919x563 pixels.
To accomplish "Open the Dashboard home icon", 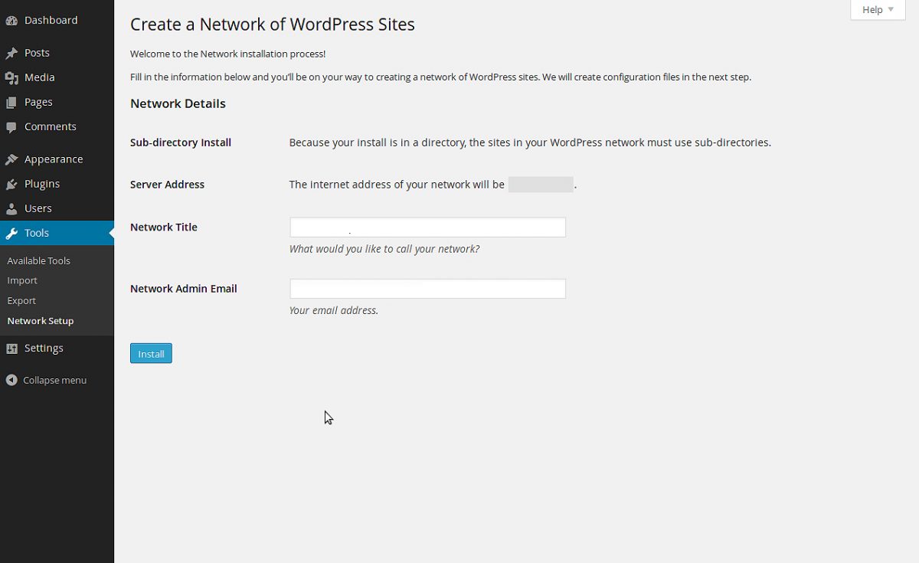I will coord(11,20).
